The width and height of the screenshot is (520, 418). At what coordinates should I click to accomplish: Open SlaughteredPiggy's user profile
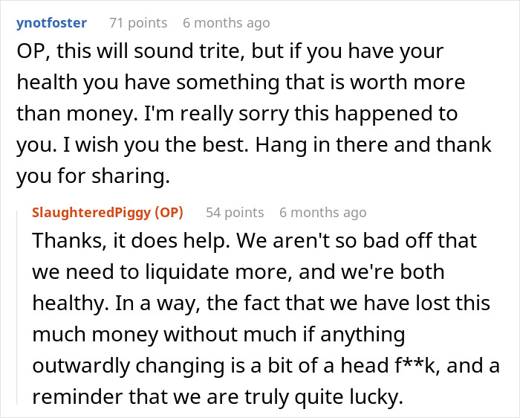click(91, 213)
